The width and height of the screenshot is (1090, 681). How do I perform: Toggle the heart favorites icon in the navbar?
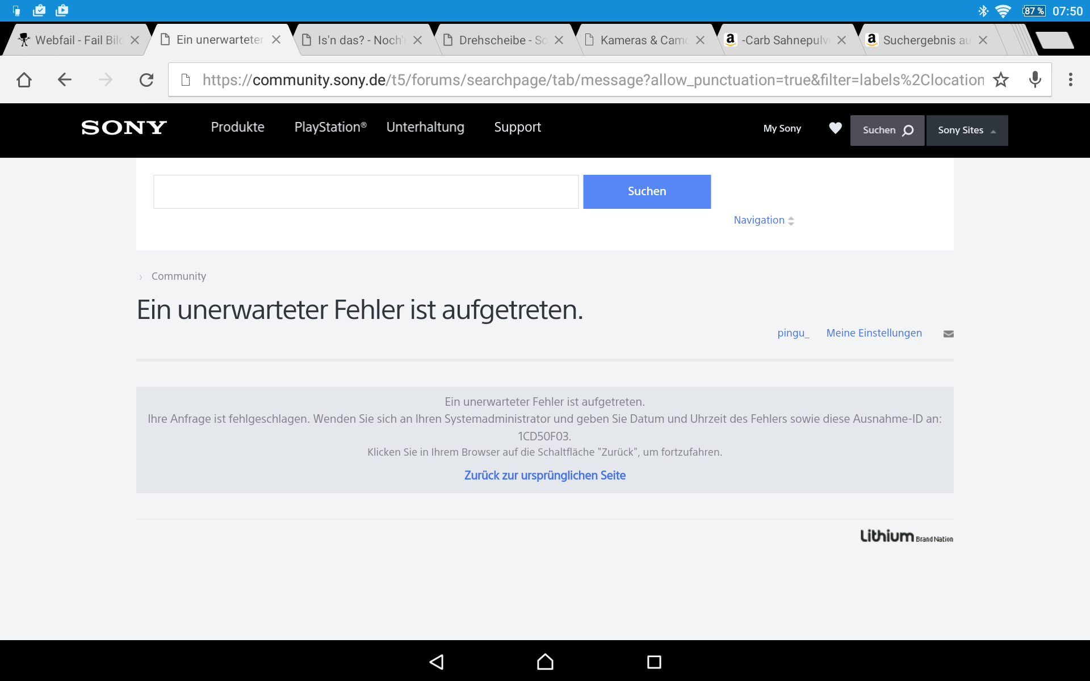[x=835, y=128]
